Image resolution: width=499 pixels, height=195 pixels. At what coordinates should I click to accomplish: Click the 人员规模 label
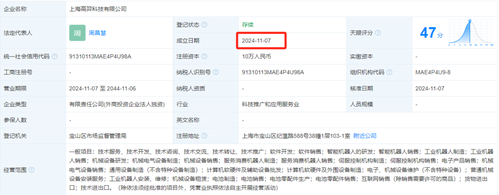coord(361,104)
